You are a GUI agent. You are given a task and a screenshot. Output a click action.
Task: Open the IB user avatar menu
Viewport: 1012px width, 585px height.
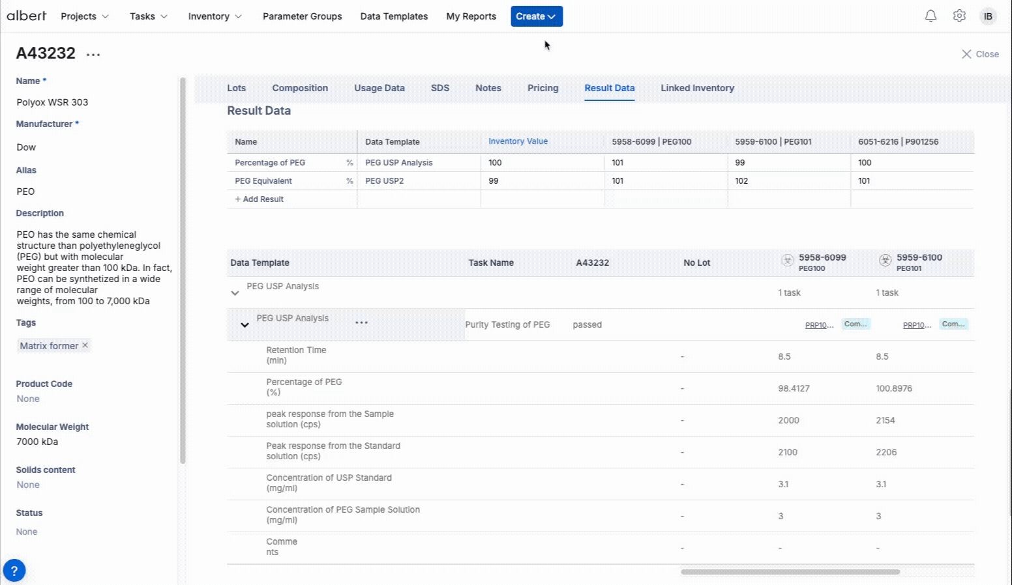[x=988, y=16]
